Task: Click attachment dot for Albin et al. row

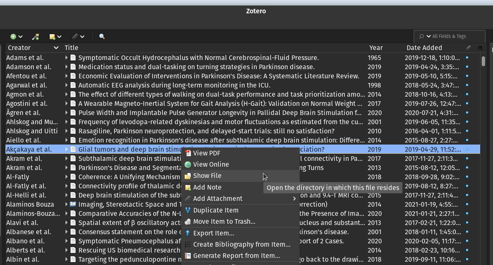Action: click(x=467, y=259)
